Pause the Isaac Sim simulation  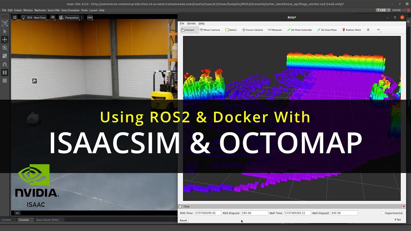(x=5, y=73)
